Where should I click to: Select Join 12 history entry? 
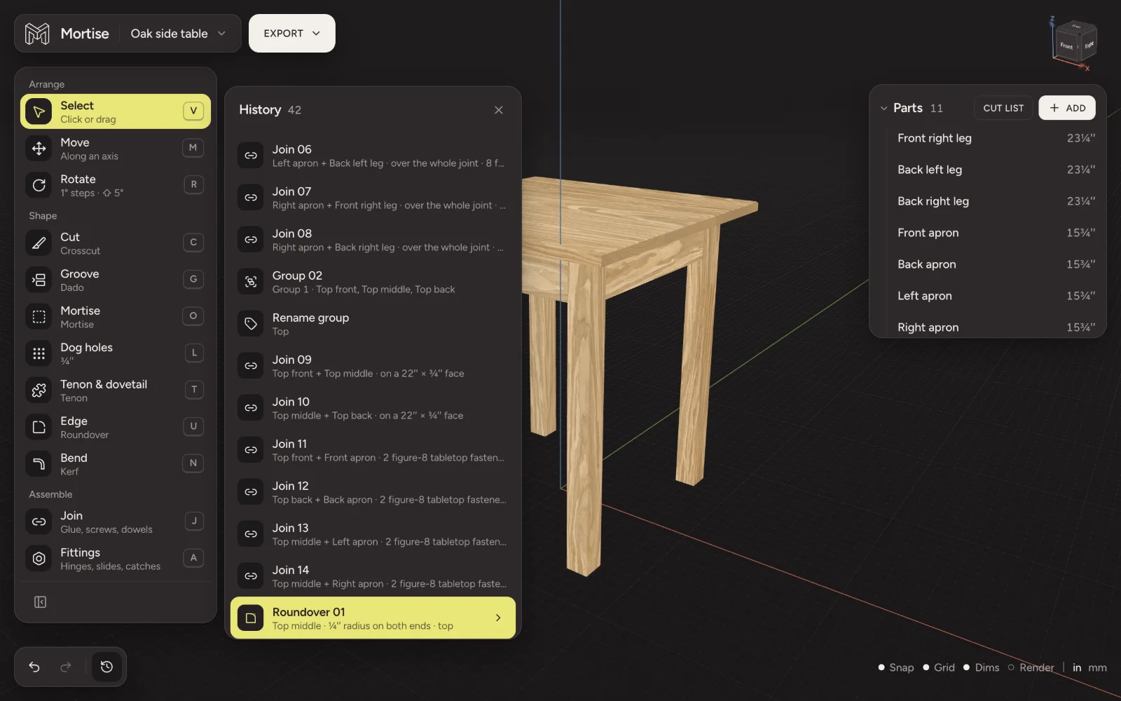(373, 492)
